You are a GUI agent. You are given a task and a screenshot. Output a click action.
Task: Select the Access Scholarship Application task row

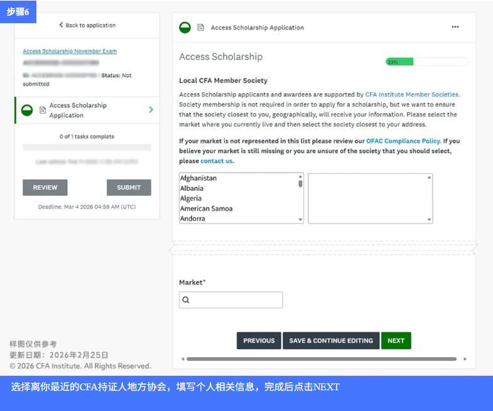87,110
